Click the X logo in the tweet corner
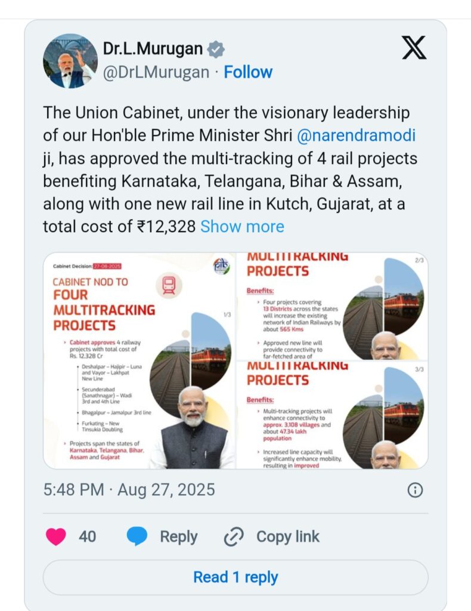471x611 pixels. pos(414,48)
